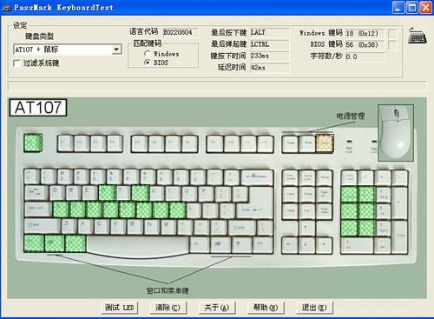Screen dimensions: 434x319
Task: Click the F1 key on the keyboard image
Action: coord(65,143)
